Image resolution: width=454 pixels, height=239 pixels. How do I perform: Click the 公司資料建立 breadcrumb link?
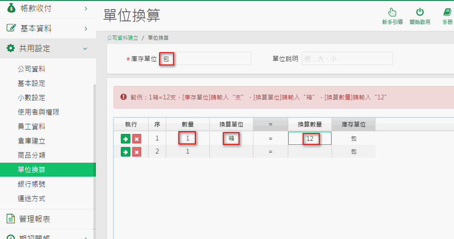coord(123,38)
